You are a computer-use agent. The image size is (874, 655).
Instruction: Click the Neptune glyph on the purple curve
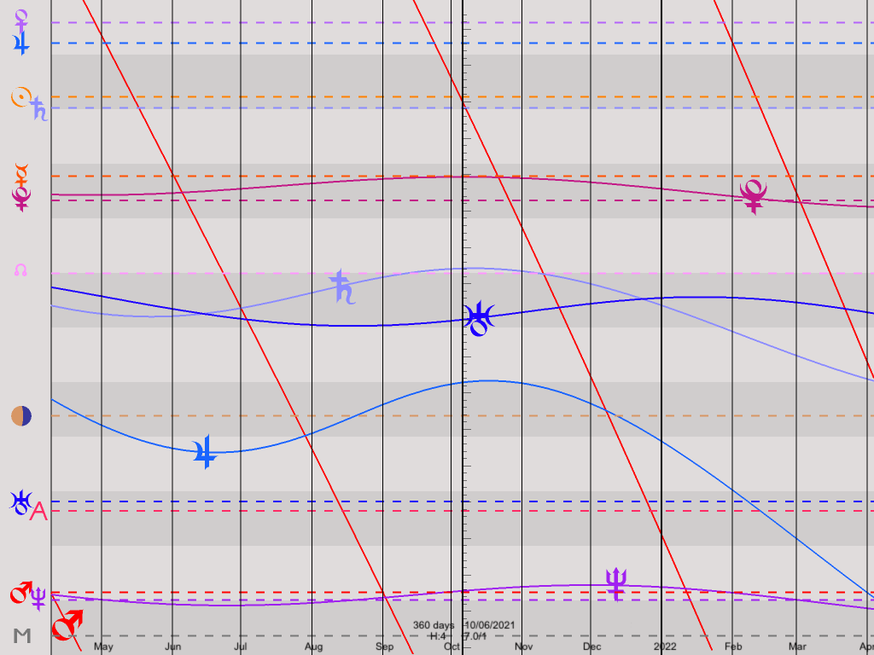pos(615,584)
